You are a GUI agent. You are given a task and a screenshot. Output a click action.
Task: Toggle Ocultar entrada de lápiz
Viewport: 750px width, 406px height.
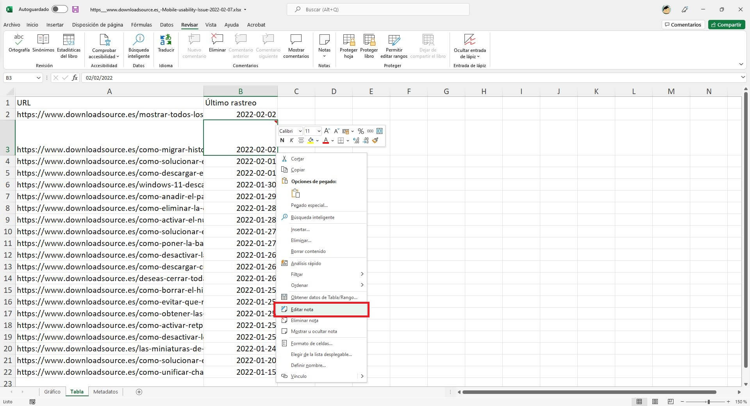click(470, 46)
